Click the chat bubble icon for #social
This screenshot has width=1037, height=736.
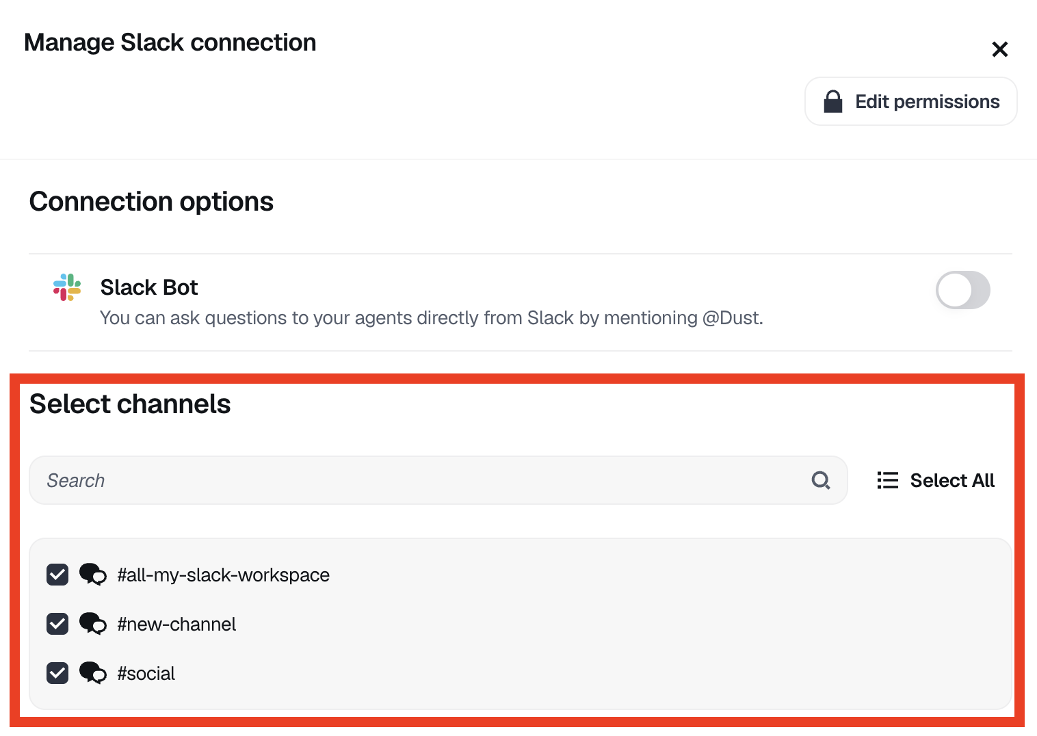coord(92,673)
